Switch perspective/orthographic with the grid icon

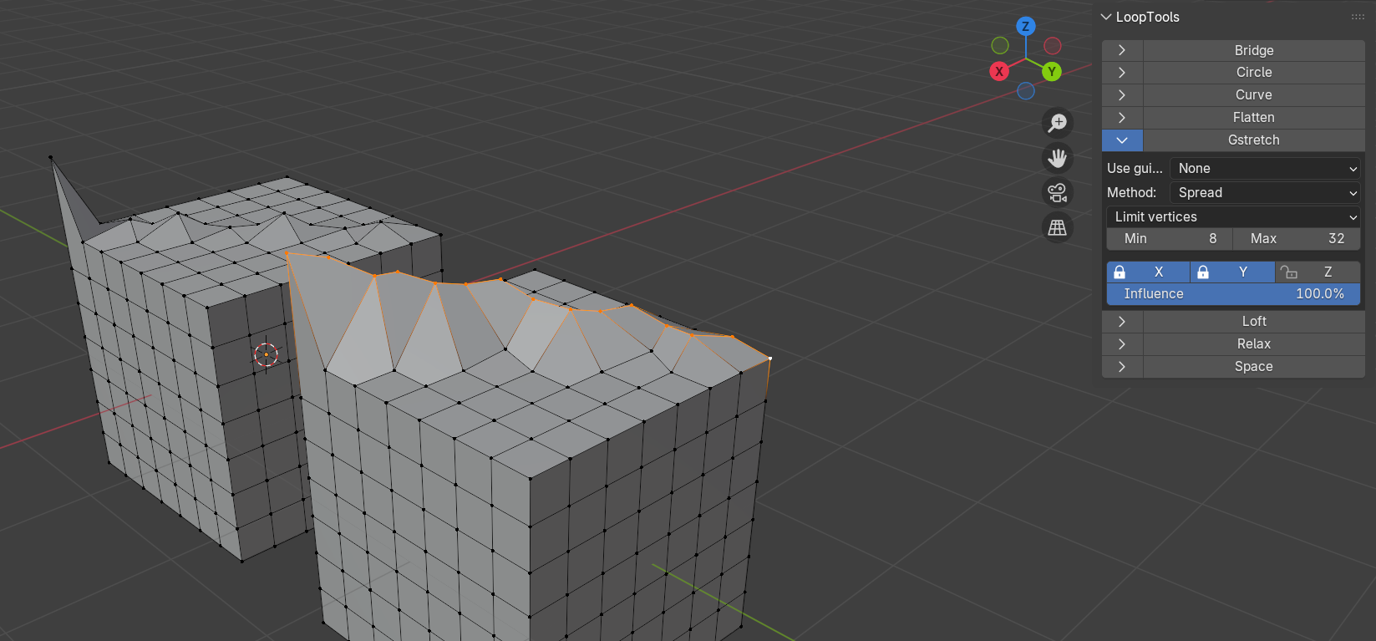click(x=1058, y=227)
